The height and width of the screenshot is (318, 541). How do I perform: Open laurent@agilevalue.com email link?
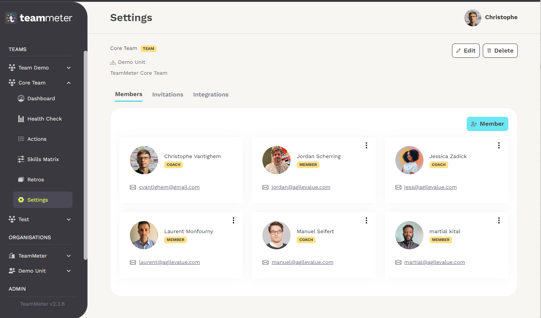click(x=169, y=262)
